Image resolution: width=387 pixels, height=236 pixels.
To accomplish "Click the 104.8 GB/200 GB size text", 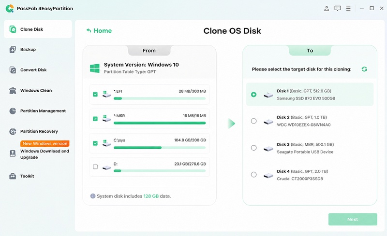I will coord(190,140).
